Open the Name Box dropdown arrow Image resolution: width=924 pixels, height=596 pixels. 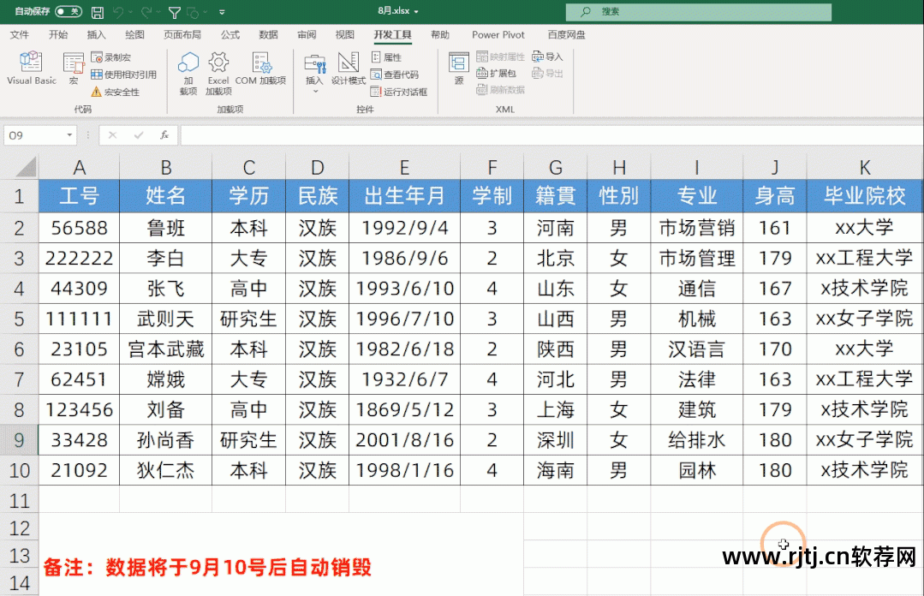tap(69, 134)
